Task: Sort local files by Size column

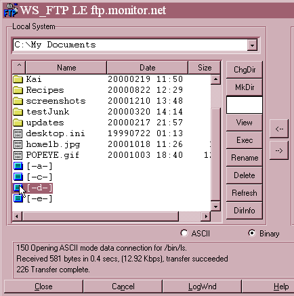Action: (x=205, y=67)
